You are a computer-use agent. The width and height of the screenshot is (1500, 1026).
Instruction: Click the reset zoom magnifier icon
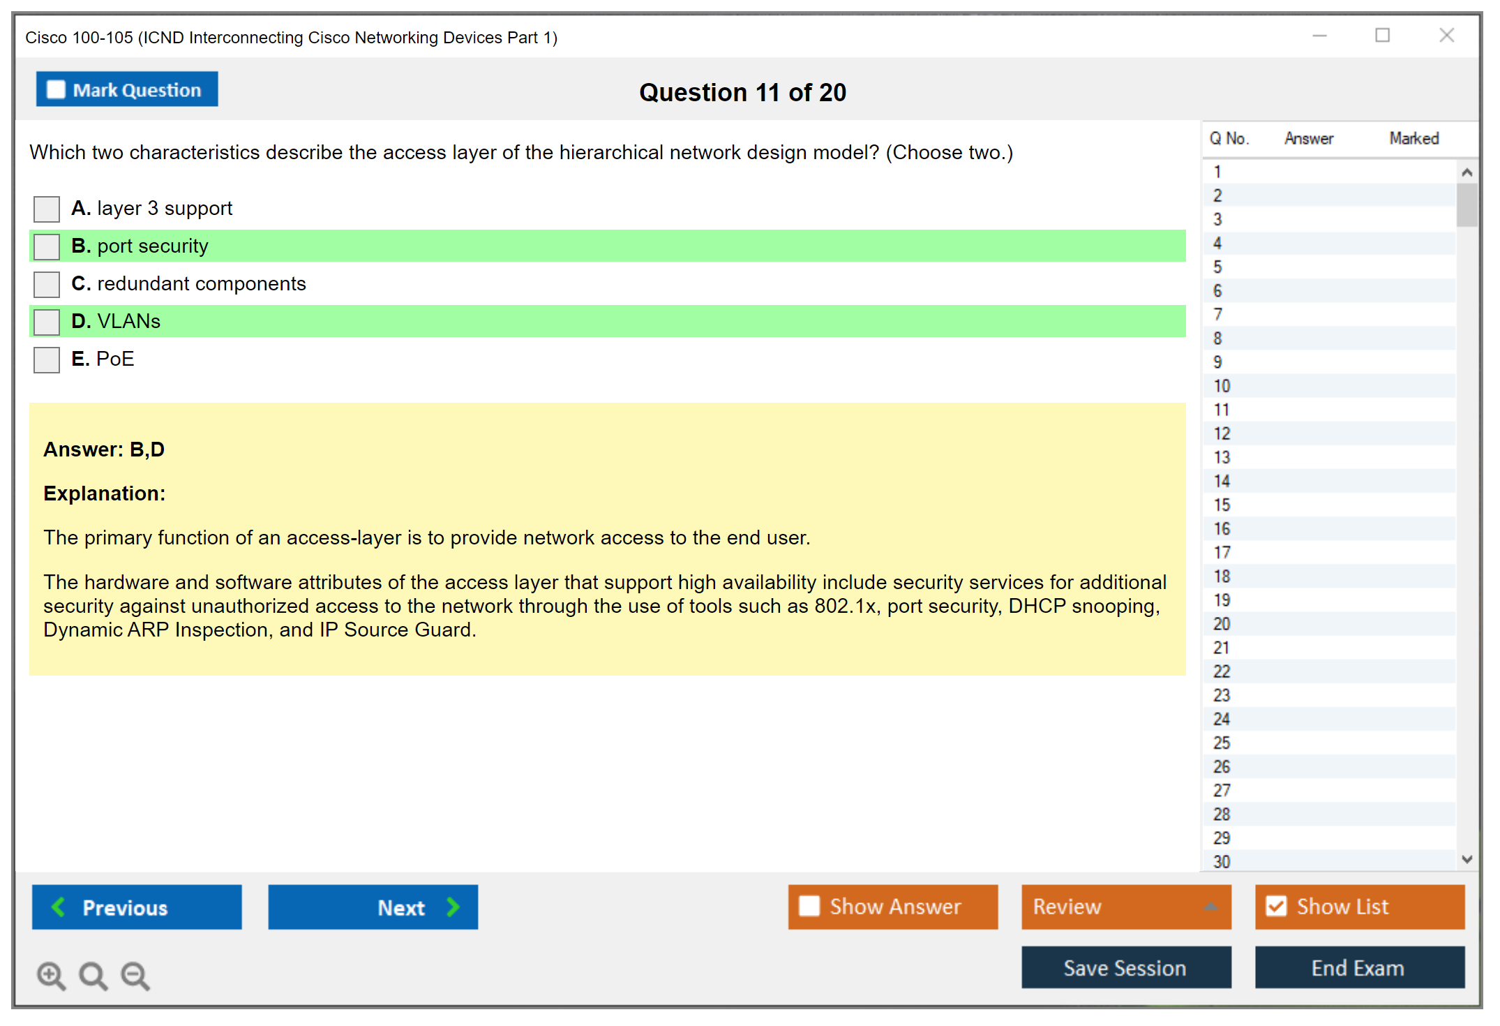click(x=93, y=975)
